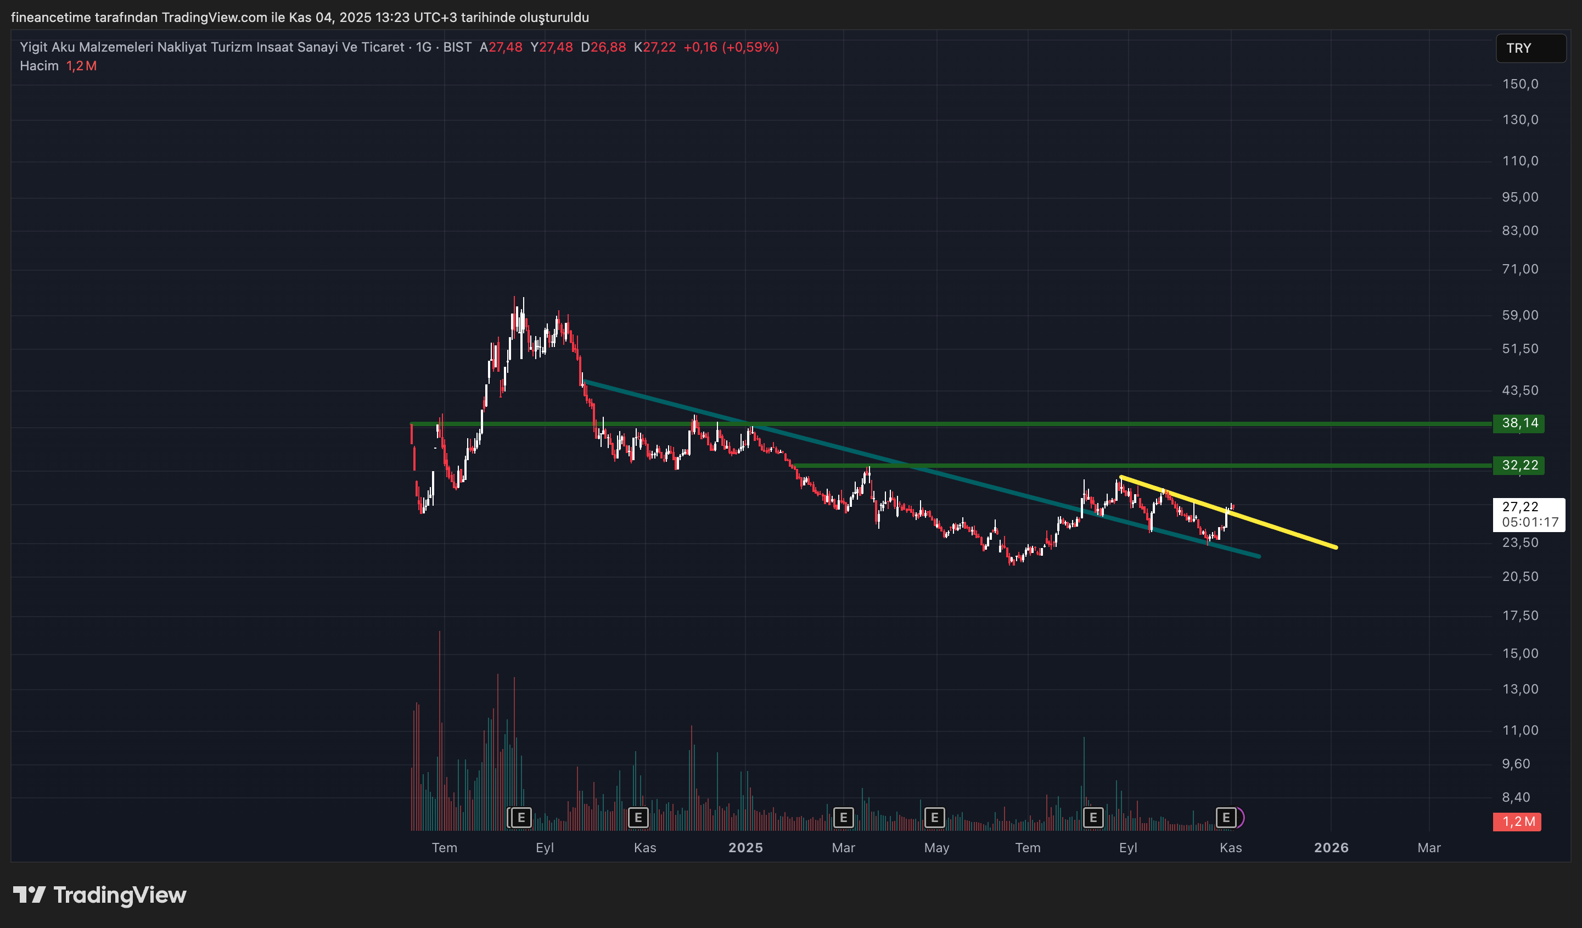Click the 150,0 value on the price scale

pos(1520,84)
